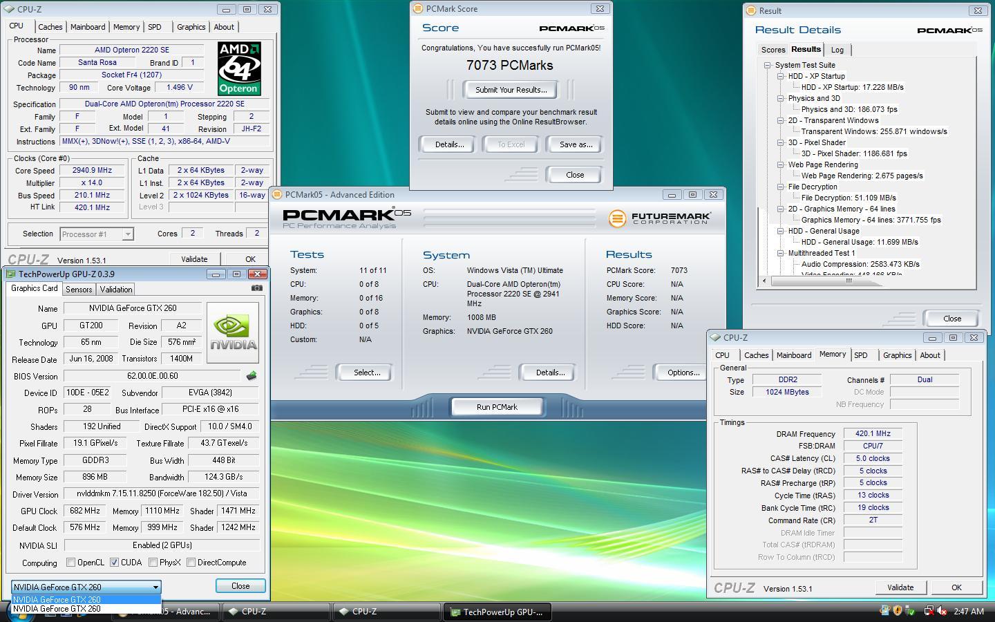Click the PCMark05 Advanced Edition title icon
Image resolution: width=995 pixels, height=622 pixels.
(277, 195)
